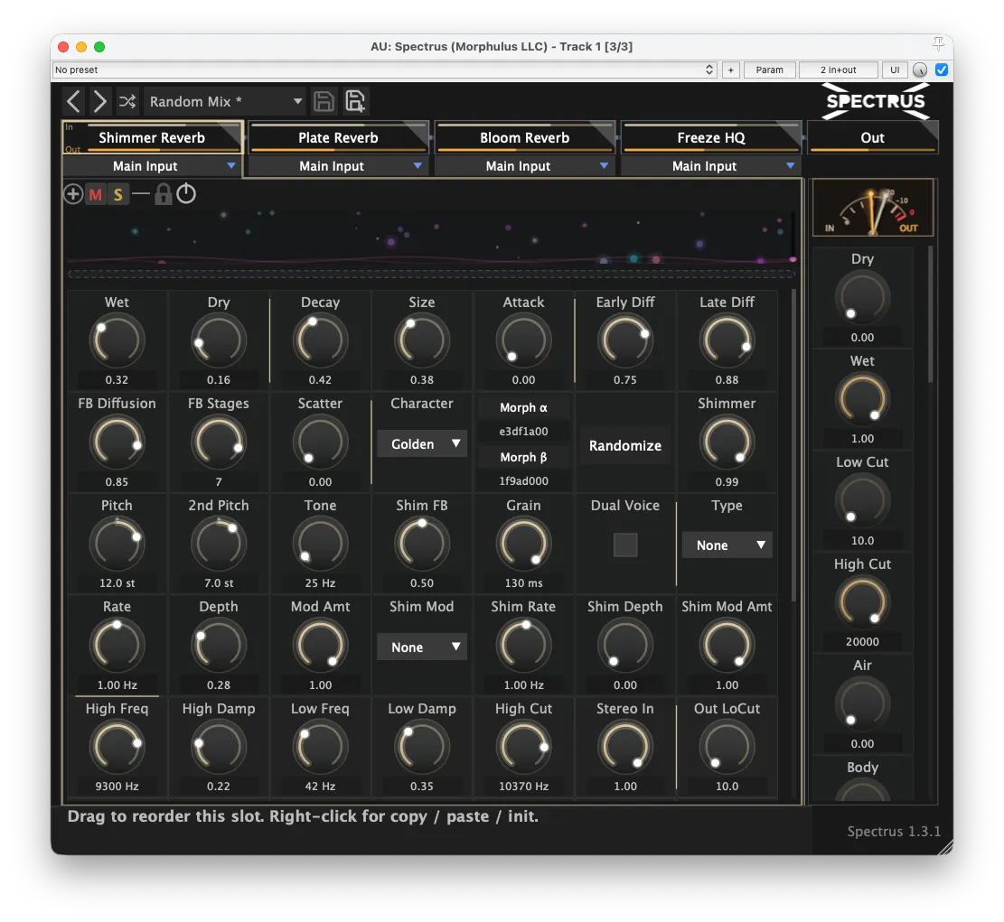Click the Early Diff knob
1004x922 pixels.
(x=625, y=340)
